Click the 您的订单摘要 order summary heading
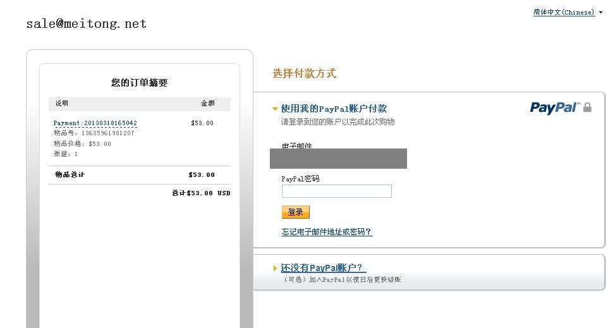 pos(139,83)
